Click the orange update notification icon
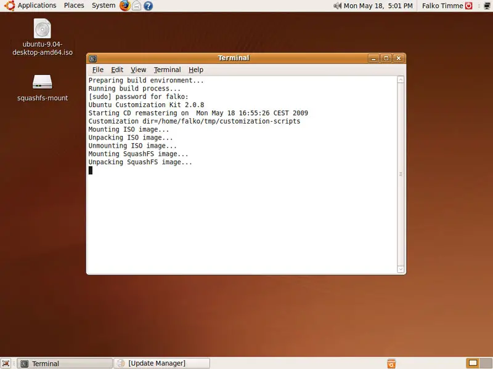Viewport: 493px width, 369px height. click(x=391, y=363)
